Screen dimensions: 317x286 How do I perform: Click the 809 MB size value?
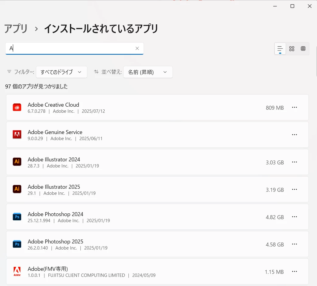pos(275,108)
